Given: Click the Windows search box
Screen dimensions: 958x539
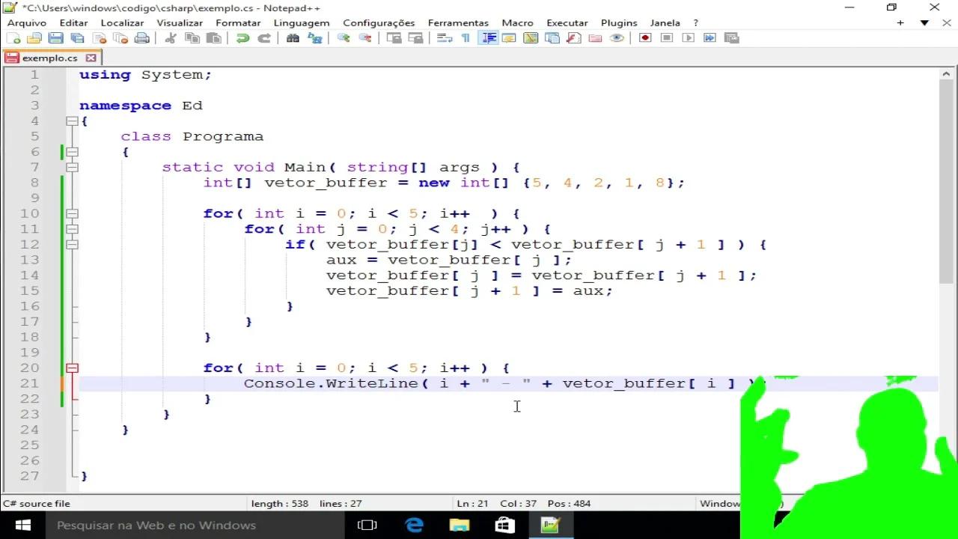Looking at the screenshot, I should pos(157,525).
